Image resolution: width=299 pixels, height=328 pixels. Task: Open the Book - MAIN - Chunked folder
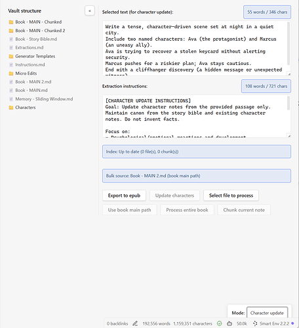pyautogui.click(x=38, y=22)
